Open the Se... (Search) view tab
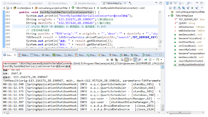Image resolution: width=208 pixels, height=117 pixels. point(102,55)
